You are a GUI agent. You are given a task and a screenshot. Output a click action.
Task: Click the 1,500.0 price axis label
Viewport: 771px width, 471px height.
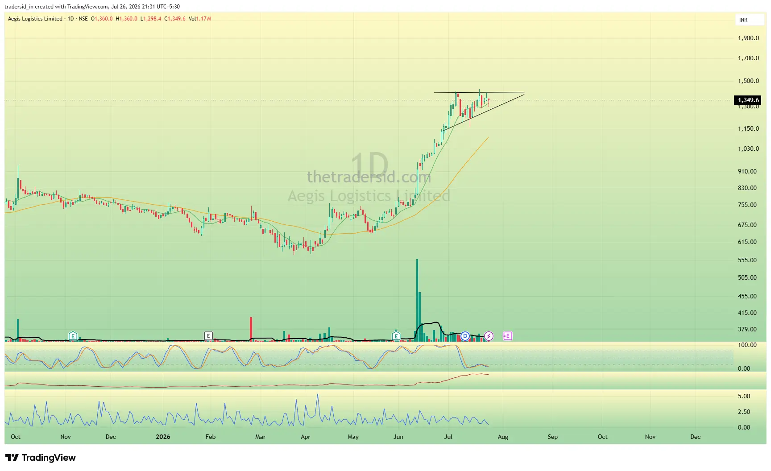(748, 81)
